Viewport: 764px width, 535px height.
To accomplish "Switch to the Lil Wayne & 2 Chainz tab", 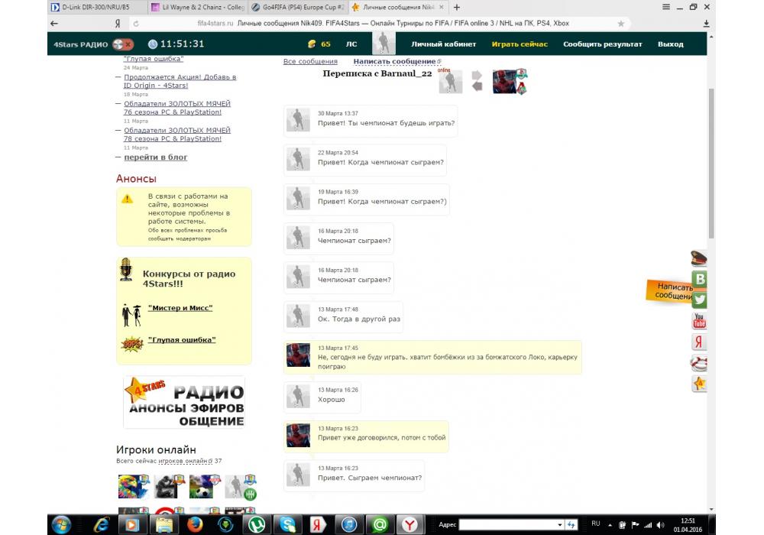I will (x=197, y=8).
